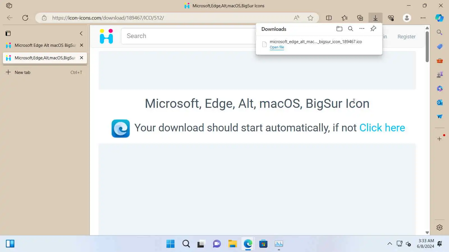Close the Microsoft Edge Alt macOS tab
Screen dimensions: 449x252
tap(81, 45)
